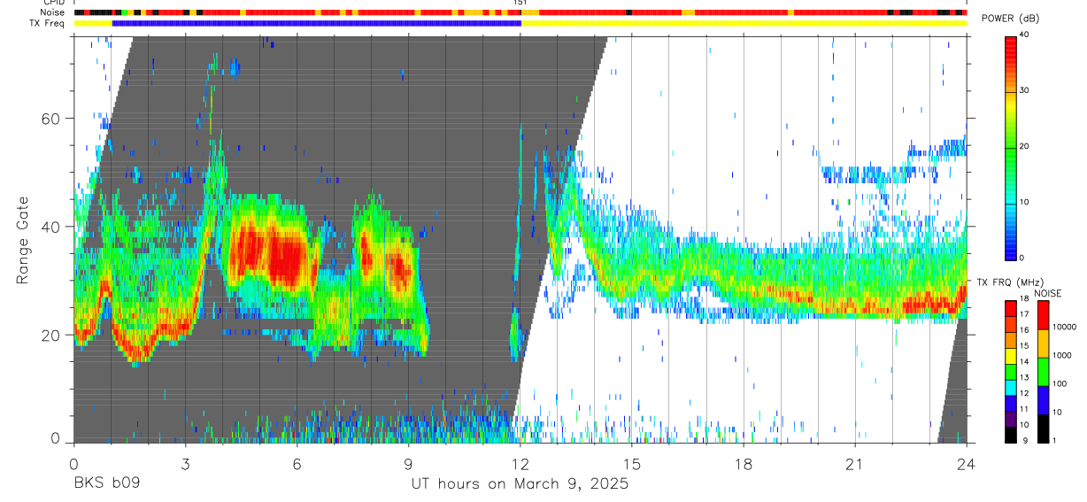Click the 15 tick on UT hours axis
The height and width of the screenshot is (502, 1087).
(632, 462)
